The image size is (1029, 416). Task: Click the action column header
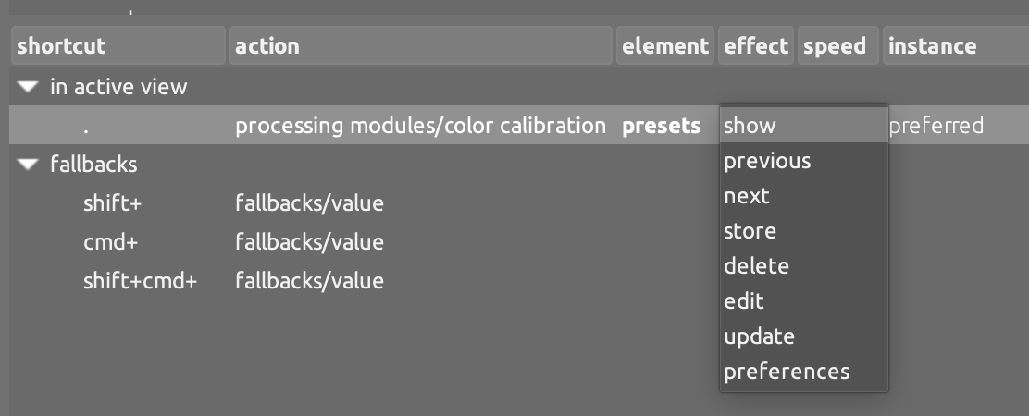421,45
